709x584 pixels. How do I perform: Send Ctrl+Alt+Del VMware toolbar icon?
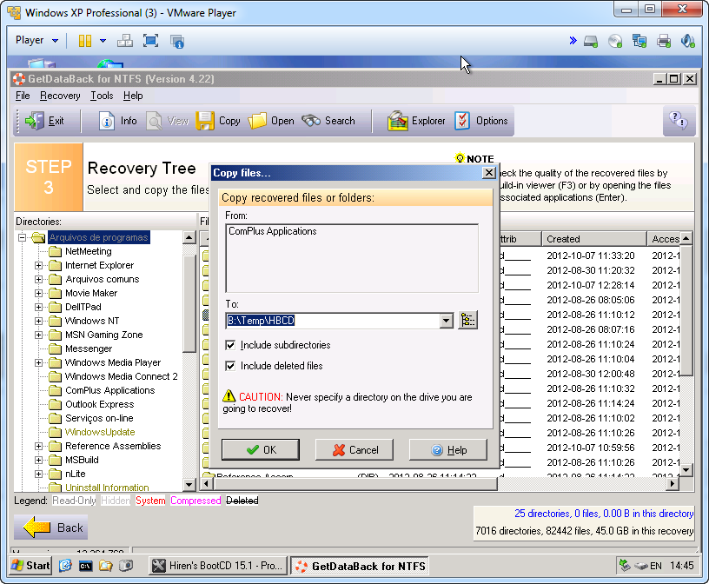click(125, 41)
